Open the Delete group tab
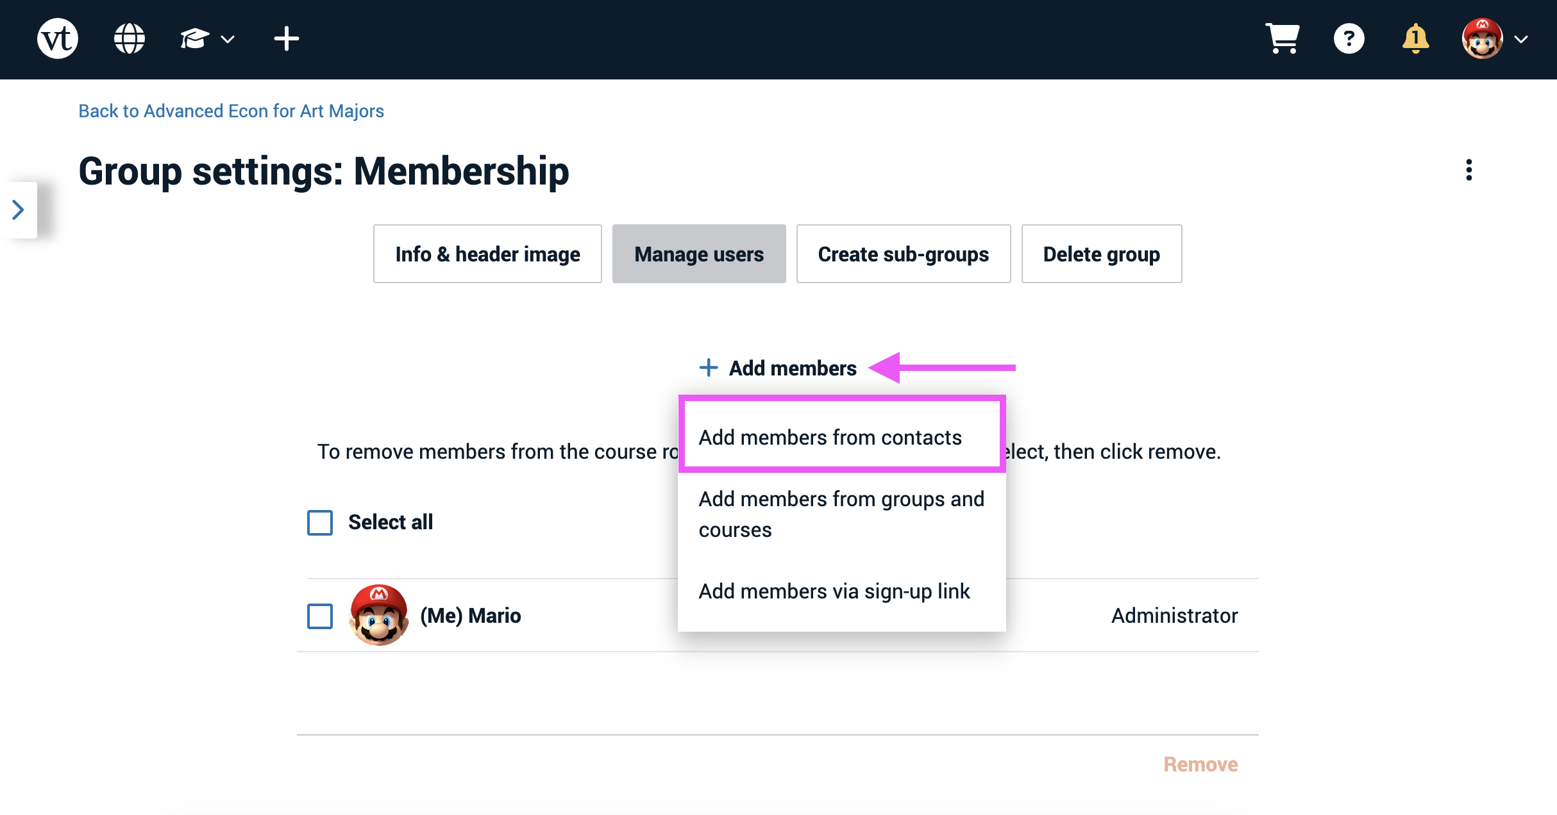This screenshot has width=1557, height=815. [x=1102, y=254]
